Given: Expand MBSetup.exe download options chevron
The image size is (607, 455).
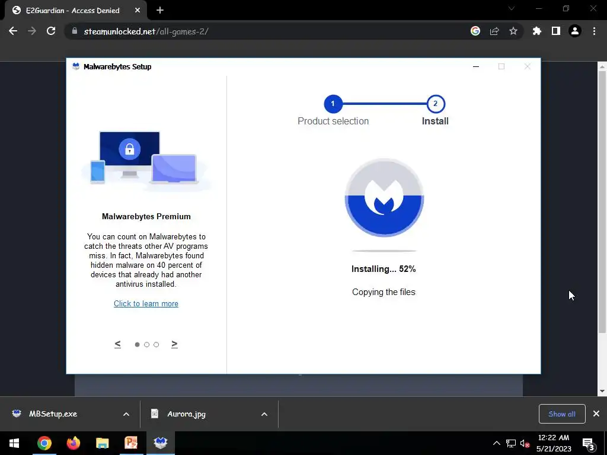Looking at the screenshot, I should click(x=126, y=414).
